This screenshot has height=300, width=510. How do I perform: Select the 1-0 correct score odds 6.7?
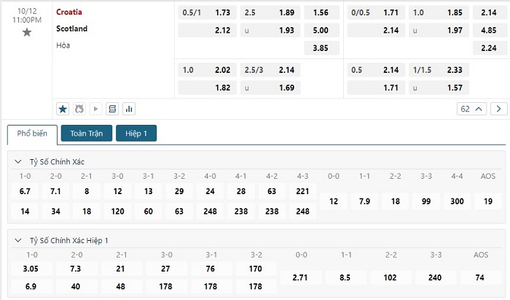(25, 191)
